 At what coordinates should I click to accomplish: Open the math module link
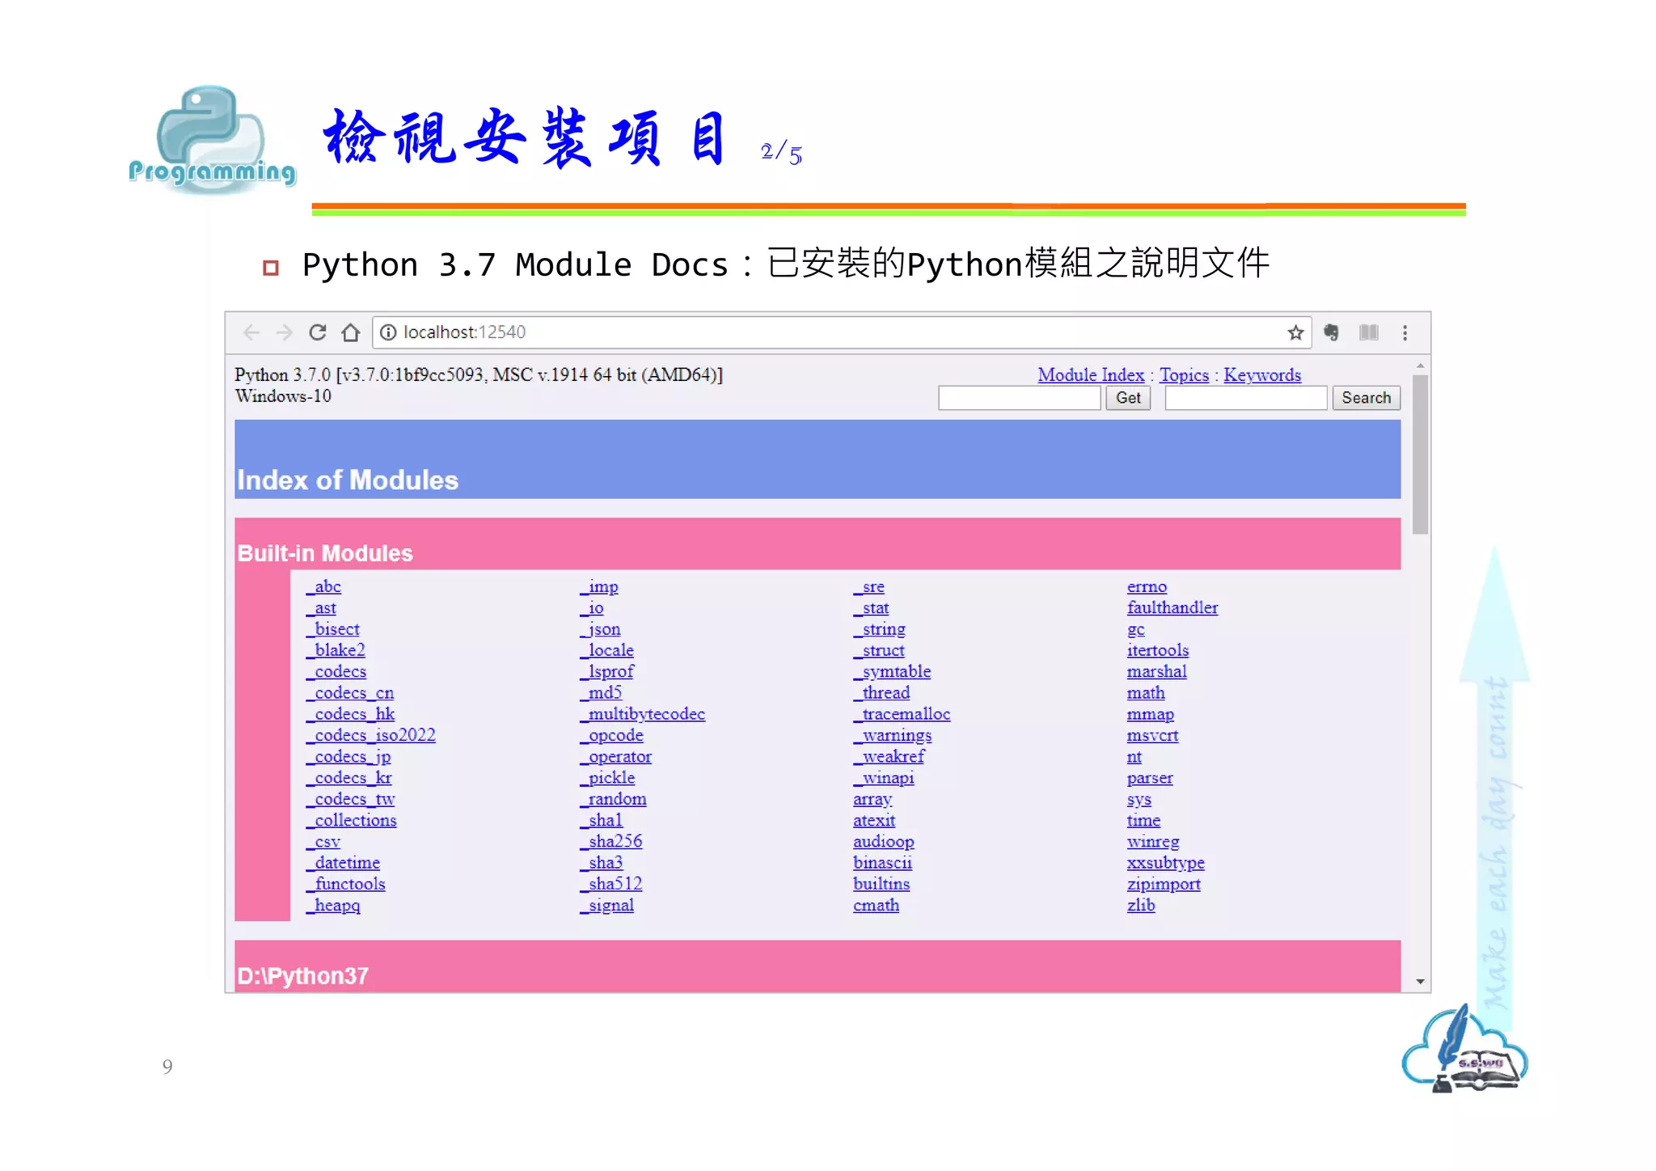[x=1147, y=693]
